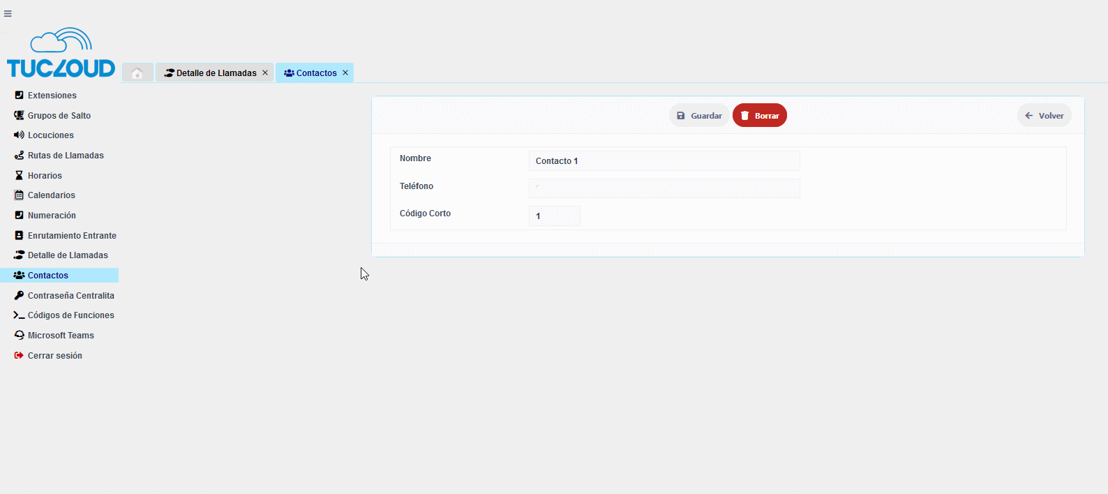1108x494 pixels.
Task: Click the Cerrar sesión logout icon
Action: pyautogui.click(x=19, y=356)
